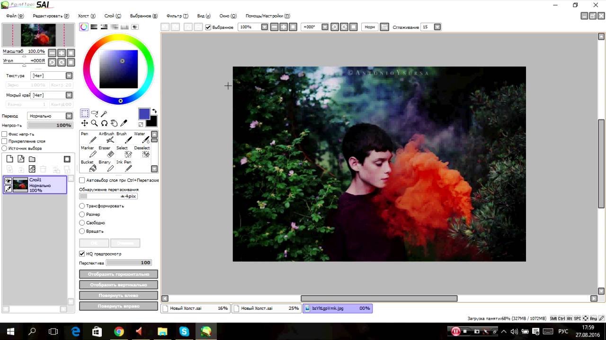Choose the Select brush tool
606x340 pixels.
point(124,152)
